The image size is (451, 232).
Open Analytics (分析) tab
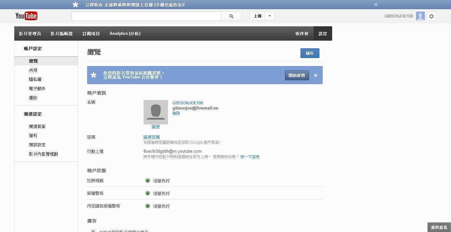click(125, 34)
